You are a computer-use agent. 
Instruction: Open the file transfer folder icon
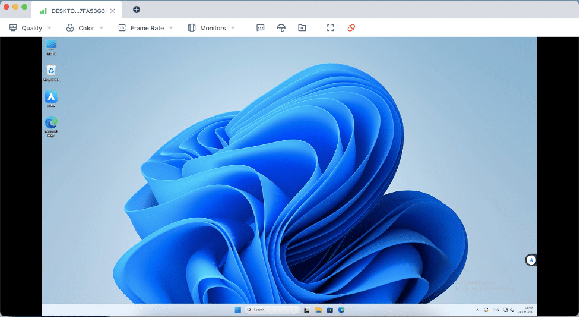point(302,28)
